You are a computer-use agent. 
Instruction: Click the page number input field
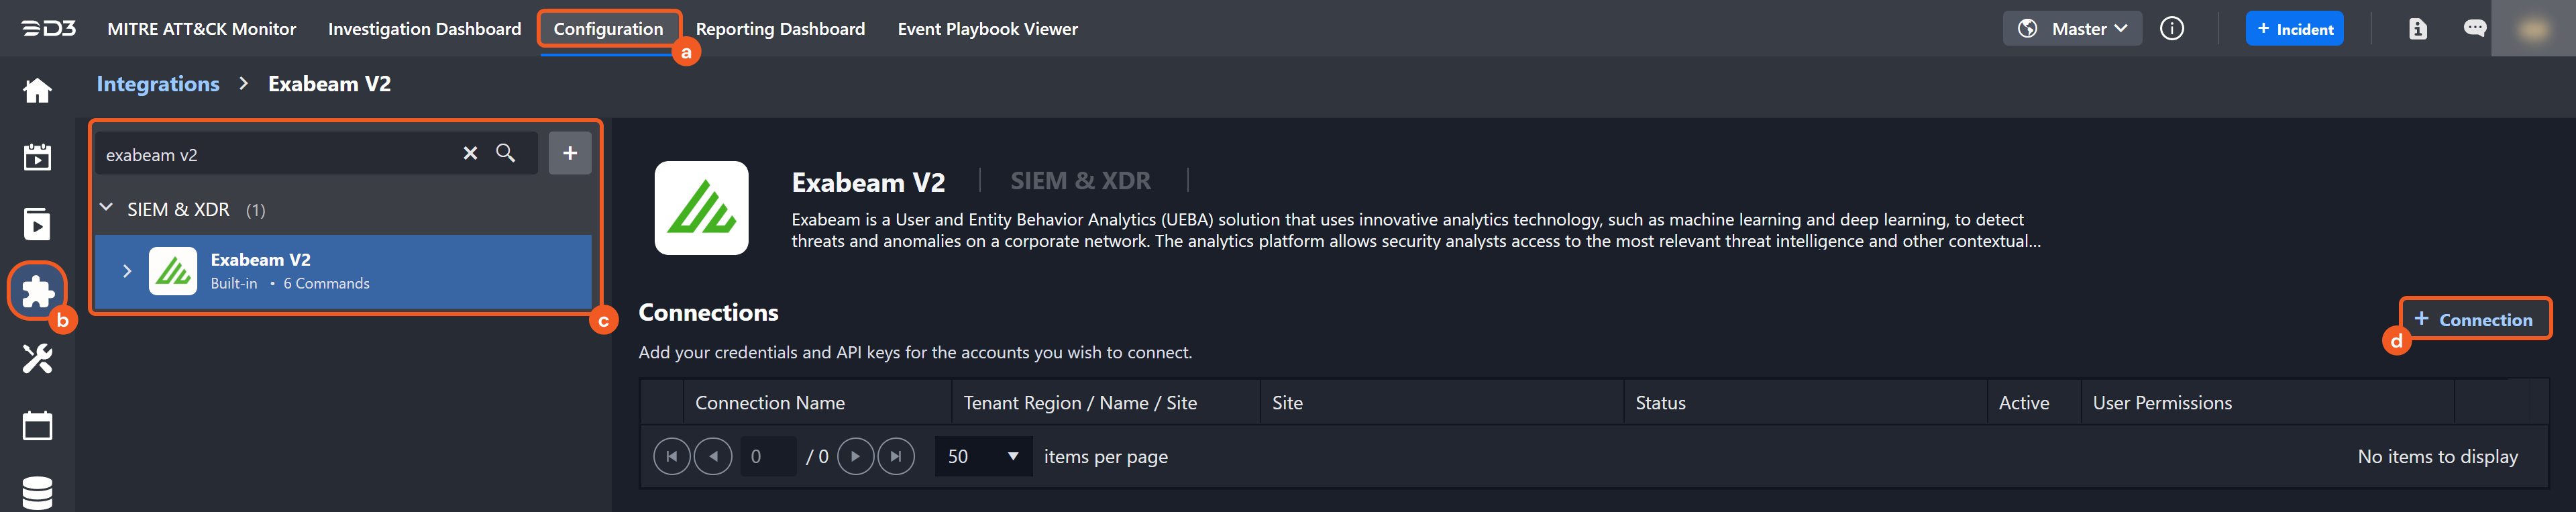[768, 456]
